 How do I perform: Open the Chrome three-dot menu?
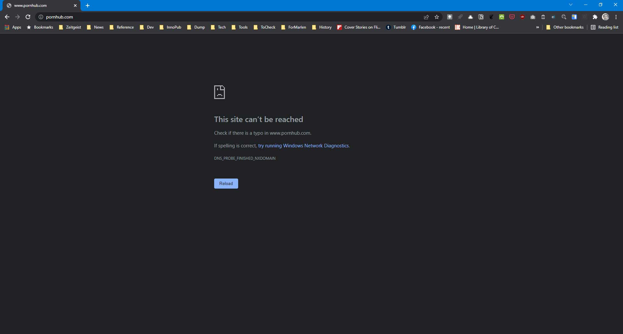[x=616, y=17]
